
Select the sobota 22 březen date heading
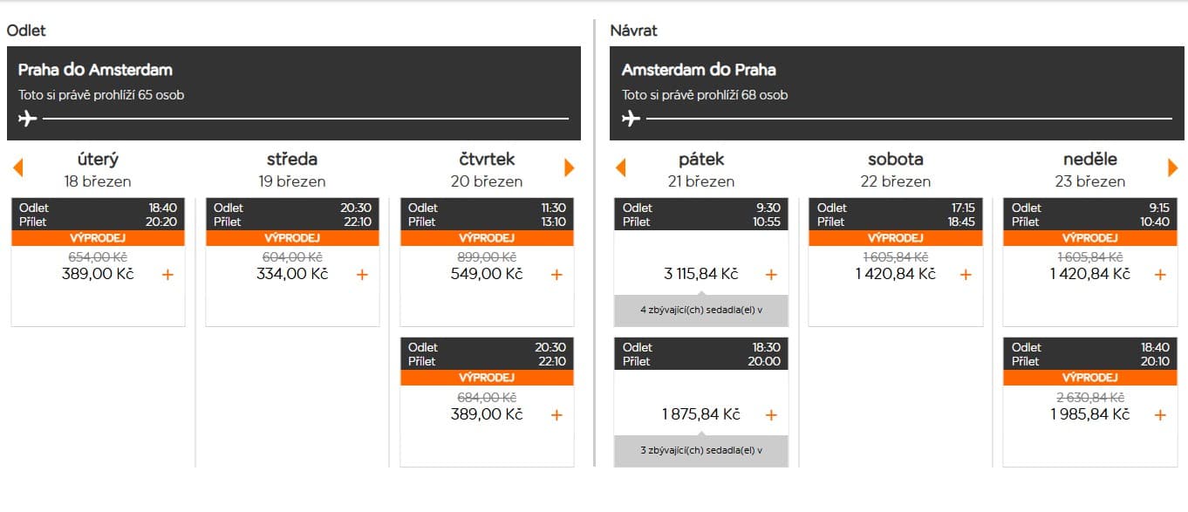tap(896, 170)
